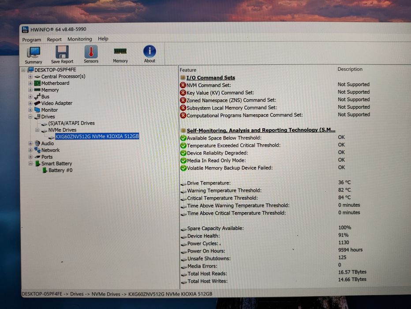Click the Monitor tree icon
Screen dimensions: 411x309
[x=37, y=110]
